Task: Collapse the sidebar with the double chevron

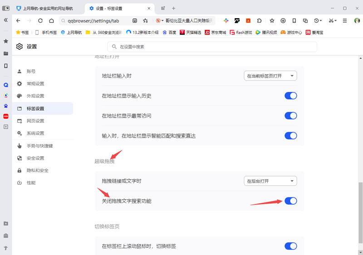Action: [x=6, y=20]
